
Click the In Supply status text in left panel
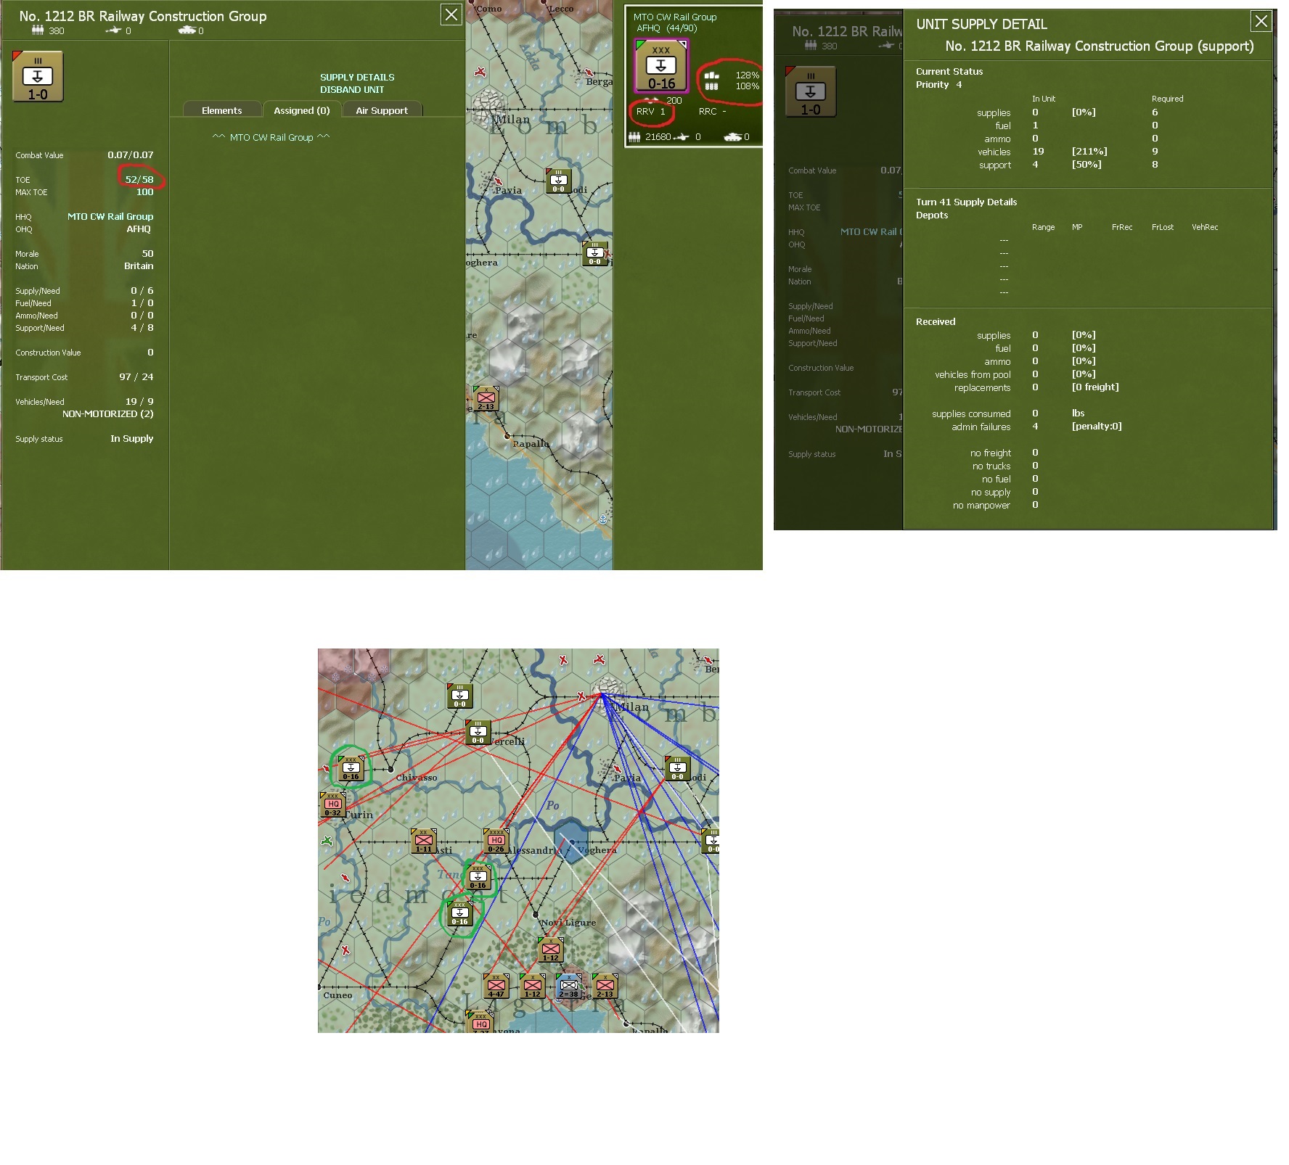(x=132, y=438)
